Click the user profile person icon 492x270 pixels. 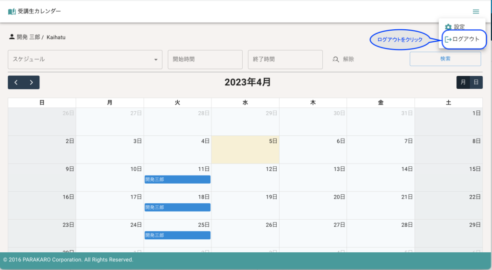12,37
